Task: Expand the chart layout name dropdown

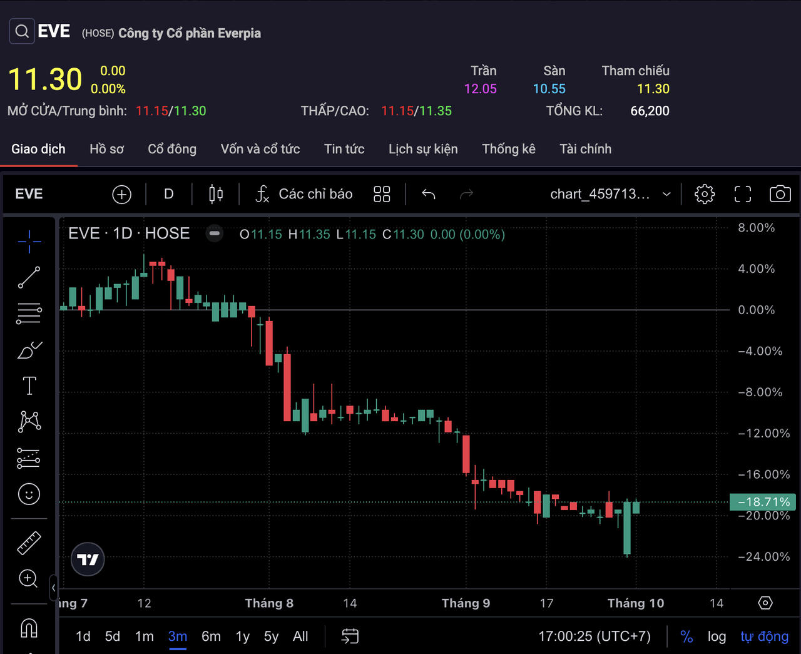Action: [x=666, y=194]
